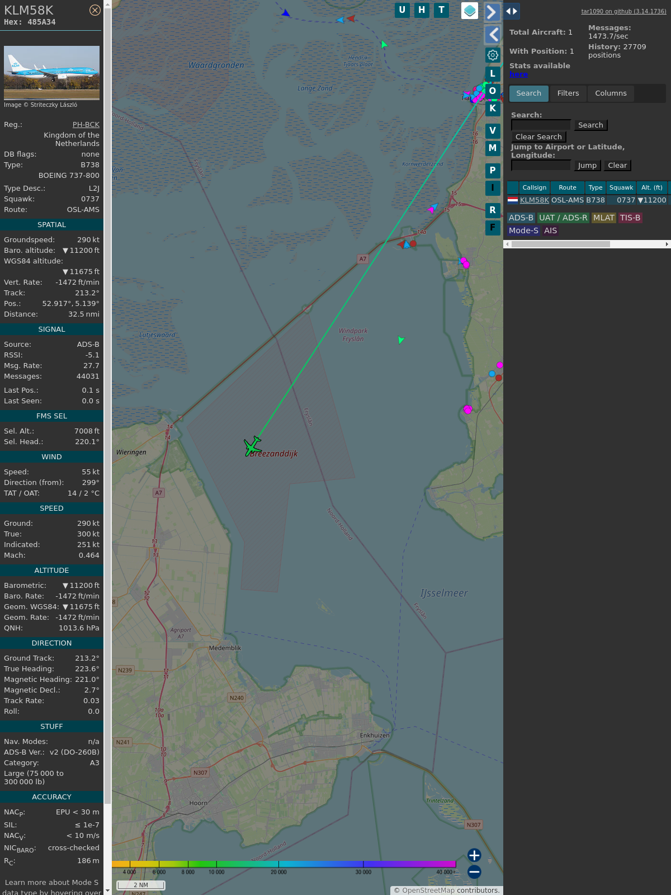Click the ADS-B source legend
Image resolution: width=671 pixels, height=895 pixels.
[521, 218]
